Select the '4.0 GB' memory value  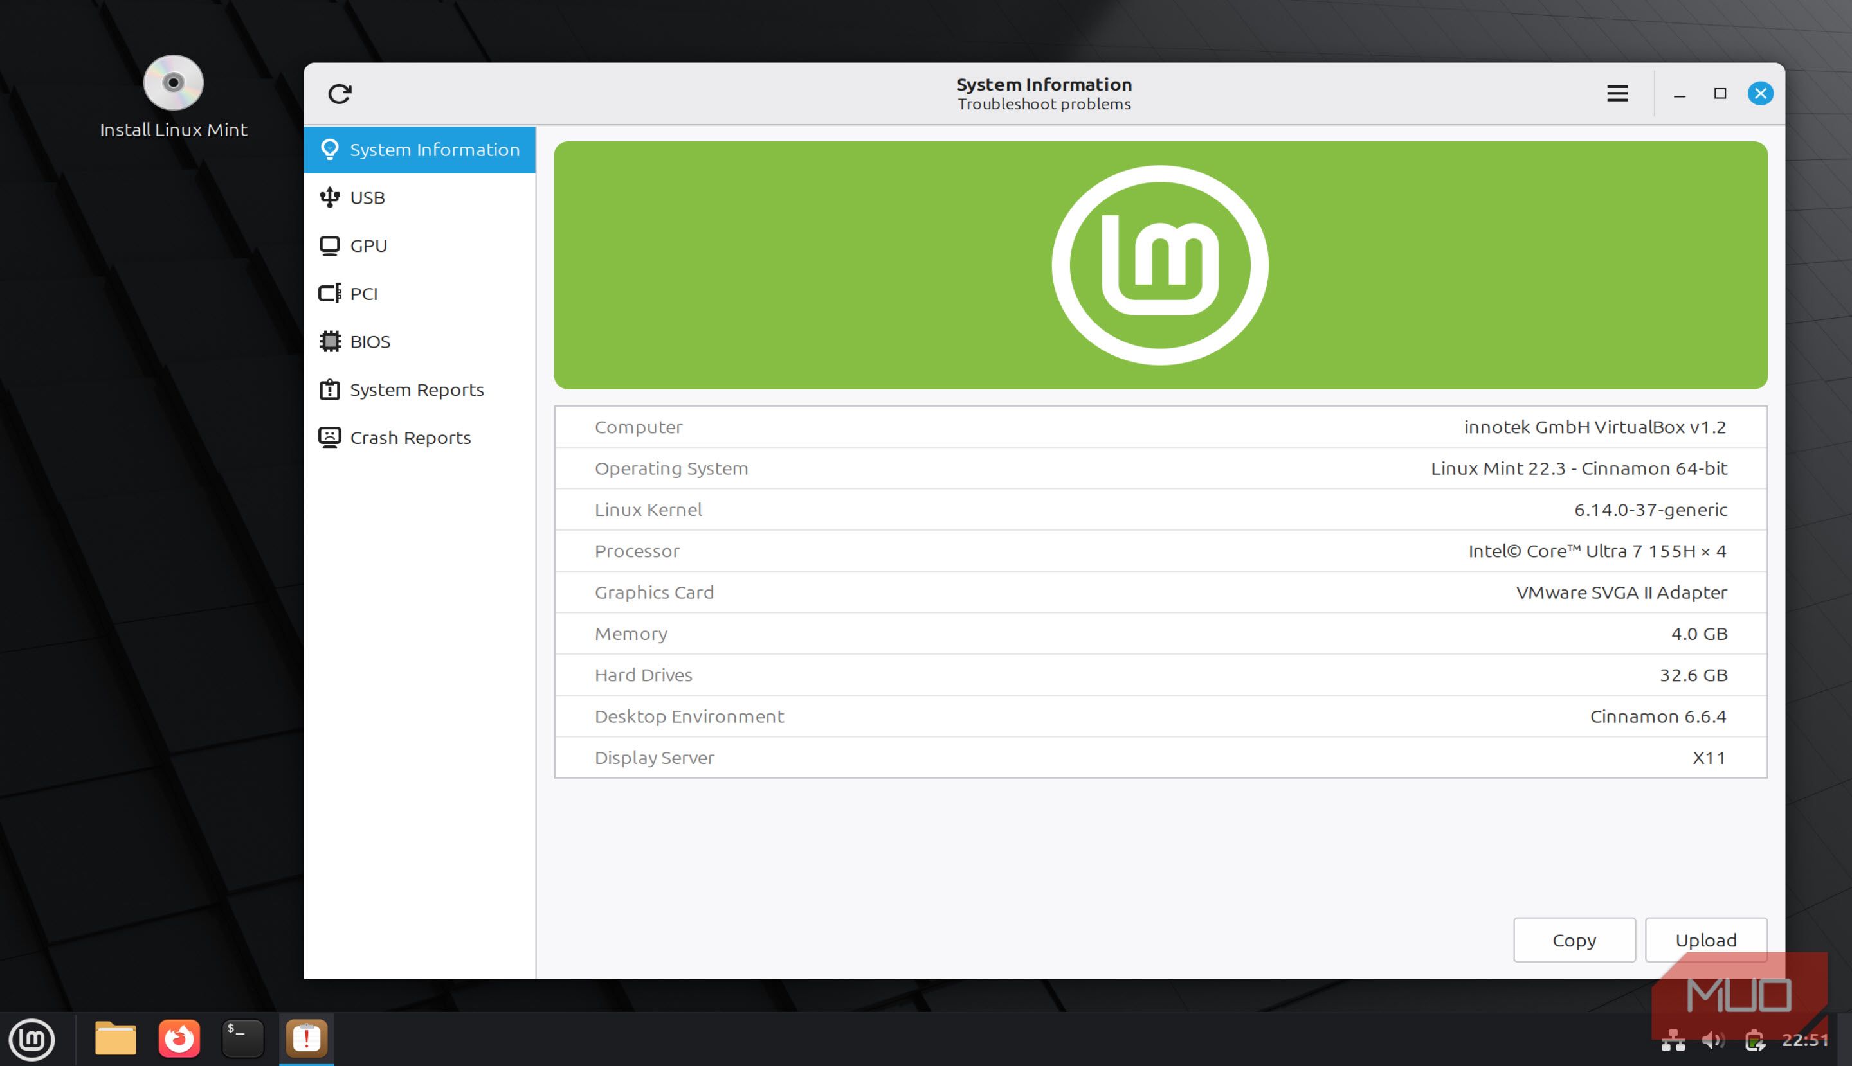(x=1699, y=634)
